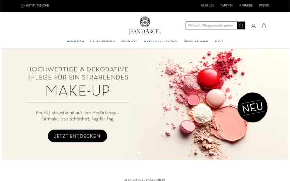290x181 pixels.
Task: Click the magnifier search button
Action: tap(241, 26)
